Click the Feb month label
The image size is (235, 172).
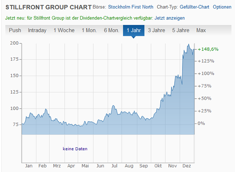point(42,166)
